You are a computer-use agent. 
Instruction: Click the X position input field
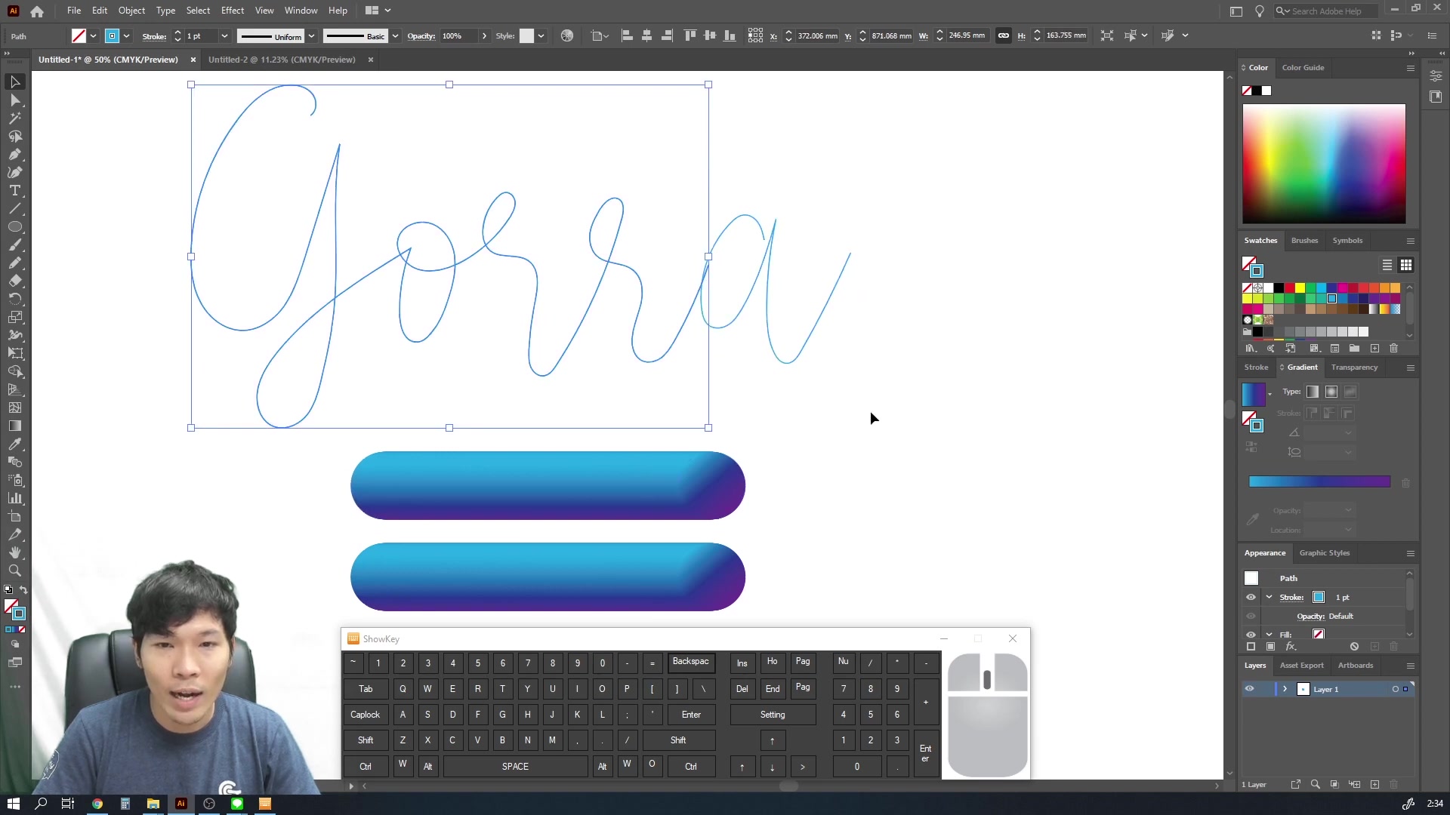pyautogui.click(x=817, y=36)
